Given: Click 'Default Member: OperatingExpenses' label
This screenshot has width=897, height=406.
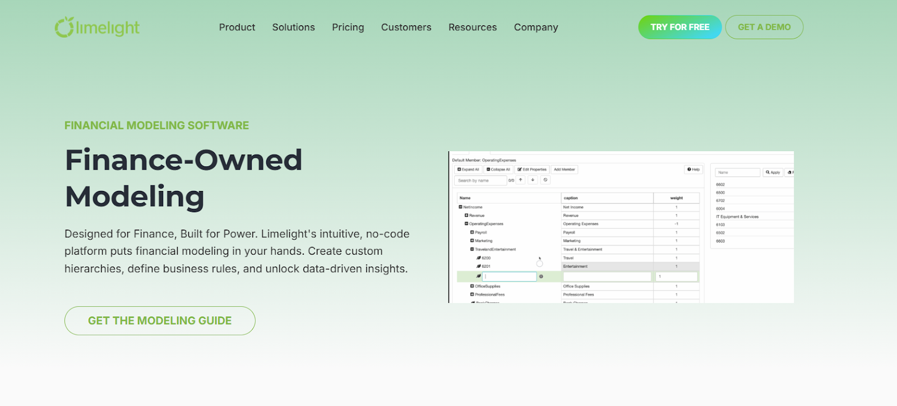Looking at the screenshot, I should coord(484,160).
